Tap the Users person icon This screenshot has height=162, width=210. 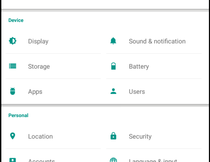[113, 91]
